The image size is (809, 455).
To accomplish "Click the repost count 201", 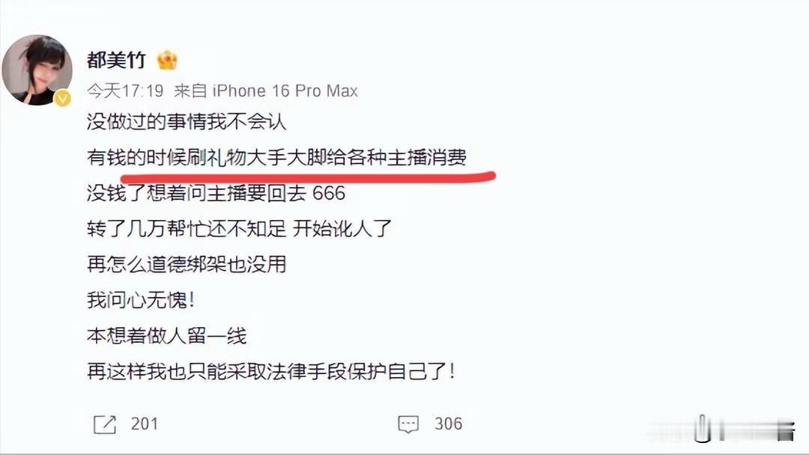I will coord(144,424).
